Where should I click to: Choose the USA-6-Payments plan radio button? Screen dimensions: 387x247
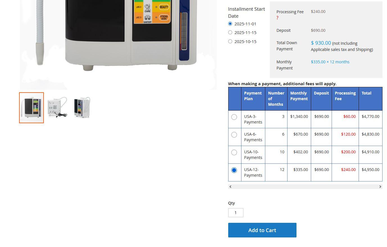[x=234, y=135]
